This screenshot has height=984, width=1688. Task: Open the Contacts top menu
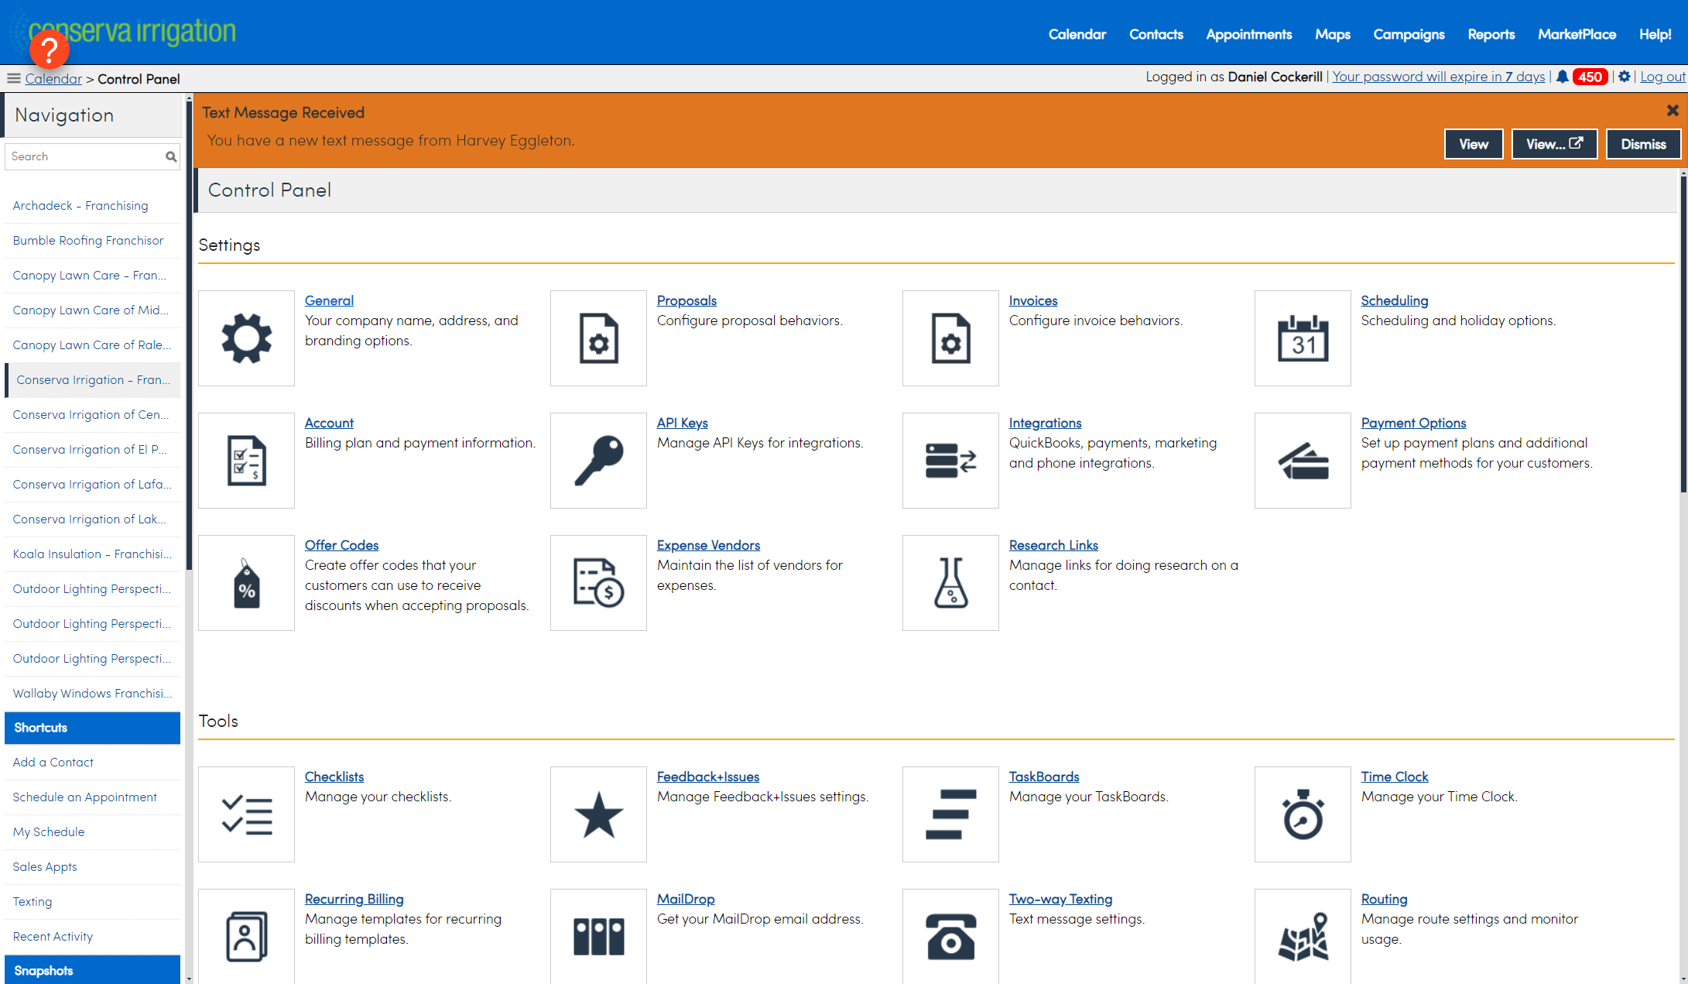[1156, 34]
